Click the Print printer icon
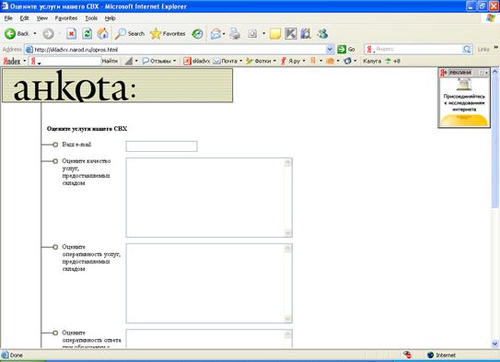Viewport: 500px width, 362px height. [235, 33]
